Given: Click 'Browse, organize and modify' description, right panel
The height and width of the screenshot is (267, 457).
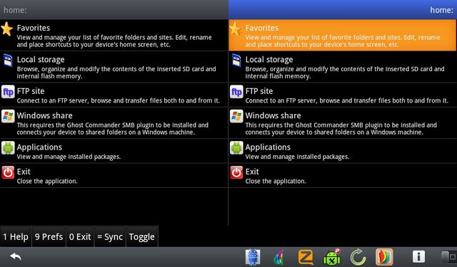Looking at the screenshot, I should click(x=345, y=73).
